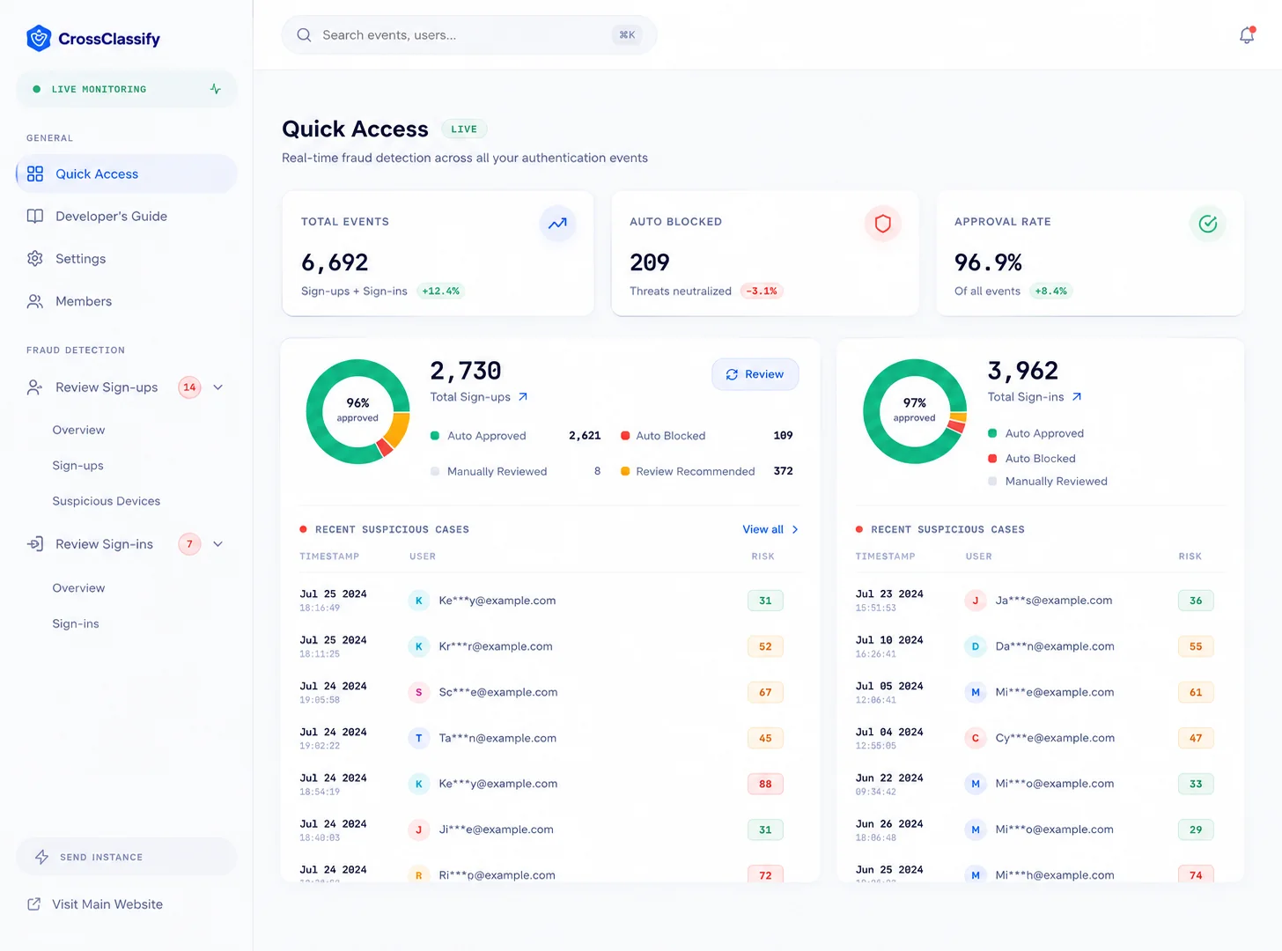
Task: Click the Live Monitoring status pill
Action: pyautogui.click(x=127, y=89)
